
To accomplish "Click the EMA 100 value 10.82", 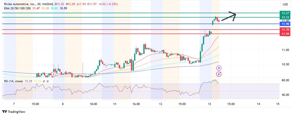I will pyautogui.click(x=54, y=8).
